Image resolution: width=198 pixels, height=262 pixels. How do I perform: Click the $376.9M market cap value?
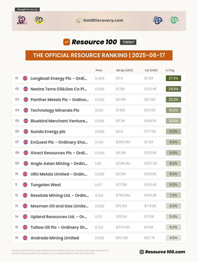(x=123, y=227)
